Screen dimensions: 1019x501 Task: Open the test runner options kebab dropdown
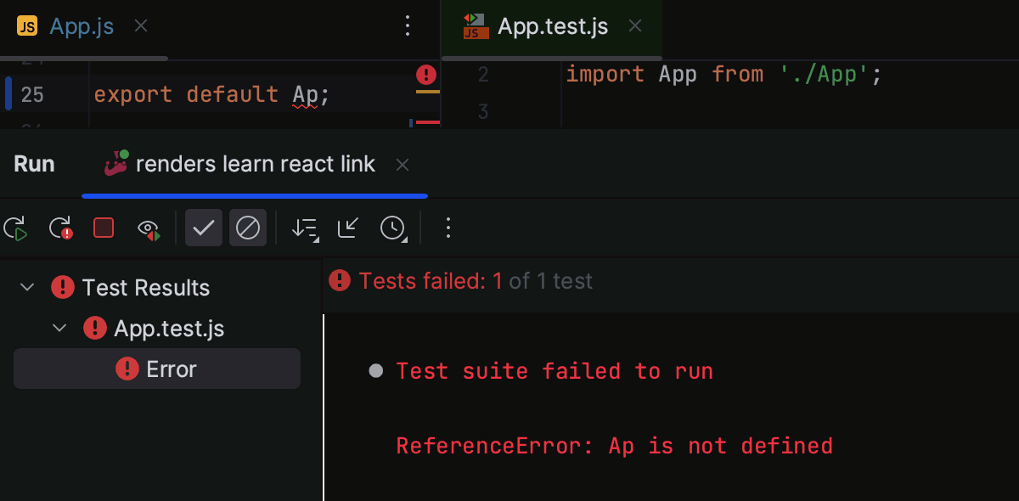(448, 228)
